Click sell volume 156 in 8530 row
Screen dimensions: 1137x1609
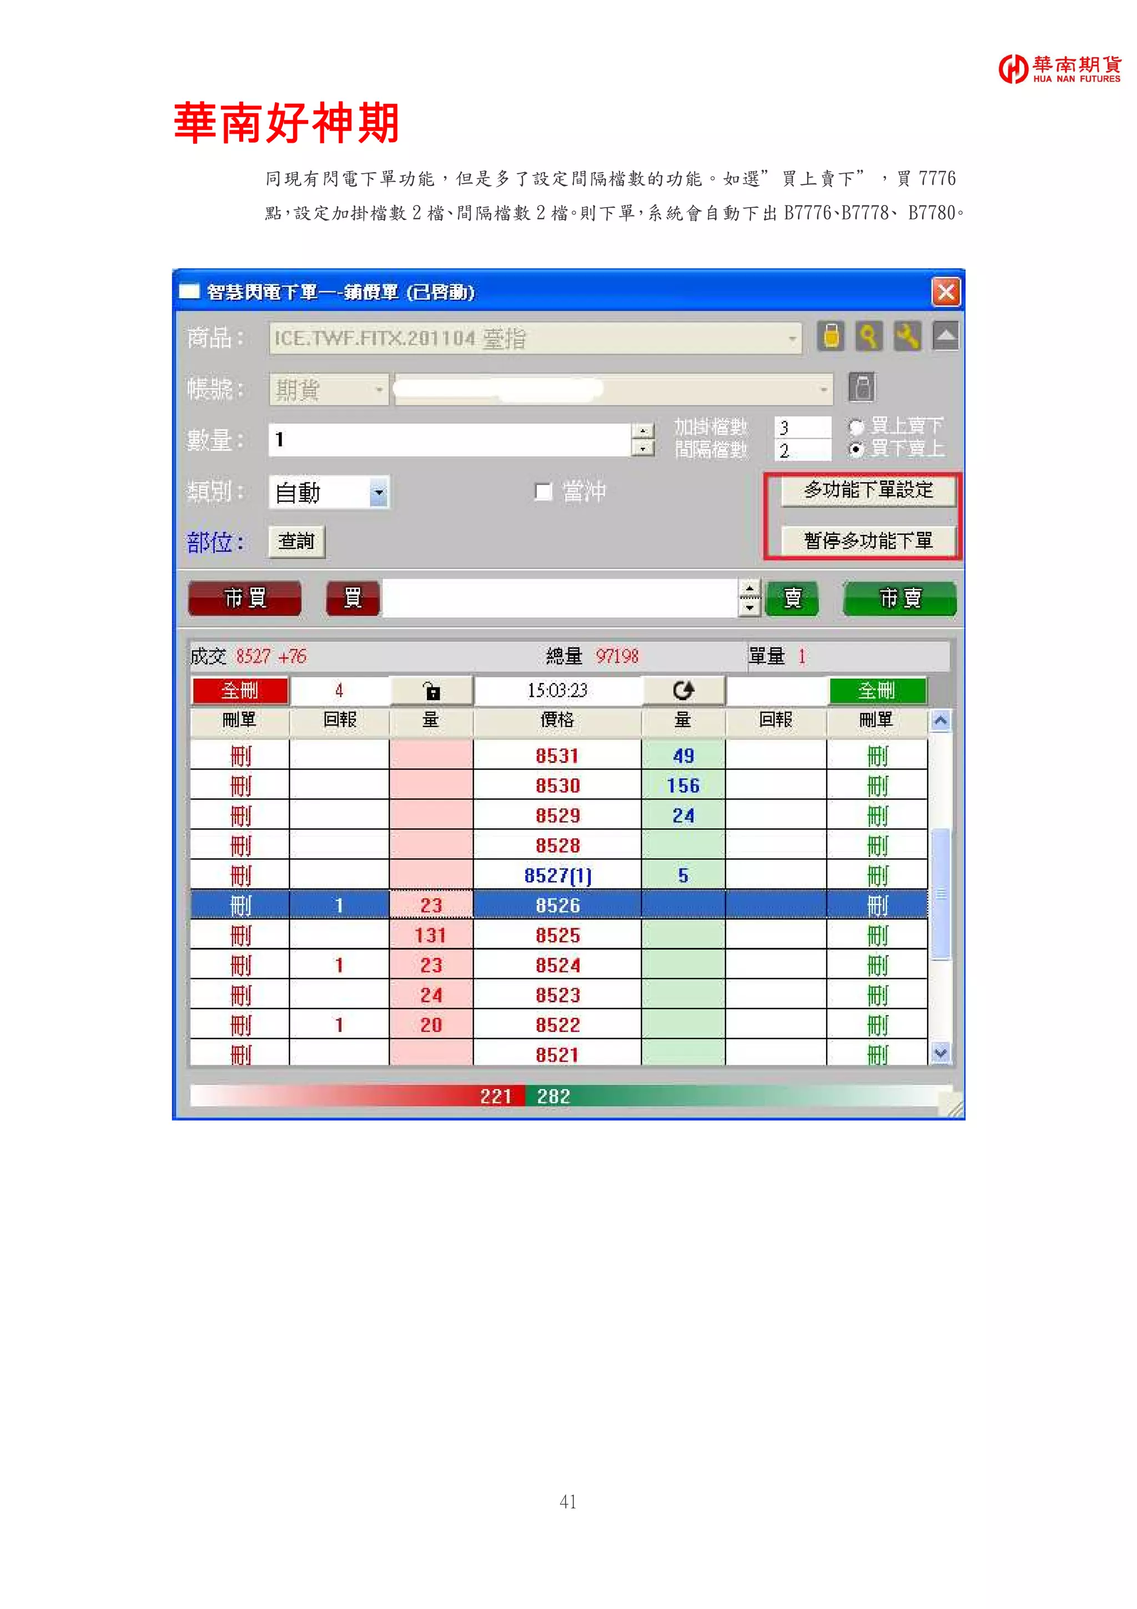[683, 786]
